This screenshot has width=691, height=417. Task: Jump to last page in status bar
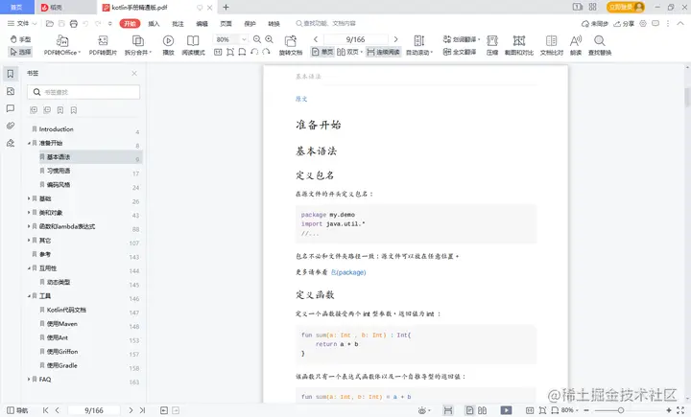click(142, 410)
